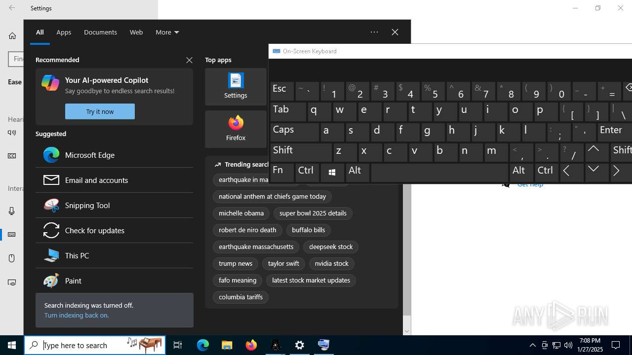
Task: Click Get help link in Settings
Action: tap(530, 184)
